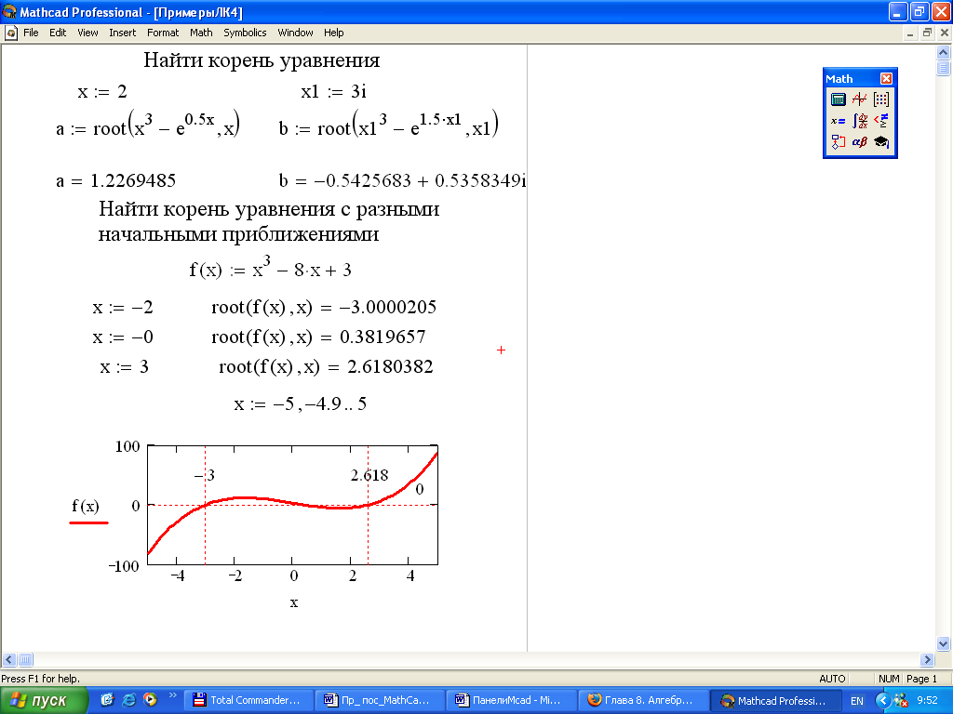
Task: Click the EN language indicator in tray
Action: (x=857, y=701)
